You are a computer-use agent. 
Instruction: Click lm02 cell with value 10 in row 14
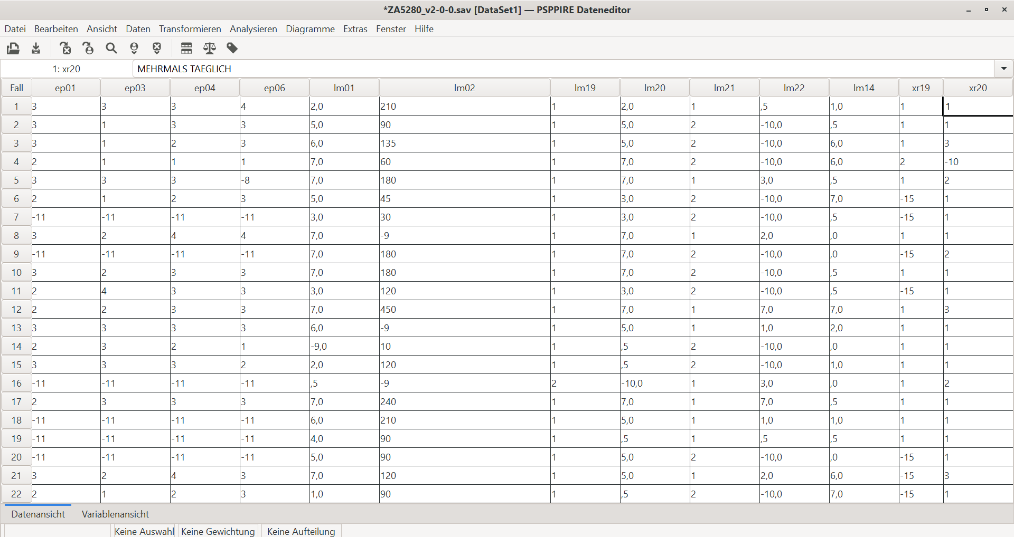[x=465, y=347]
